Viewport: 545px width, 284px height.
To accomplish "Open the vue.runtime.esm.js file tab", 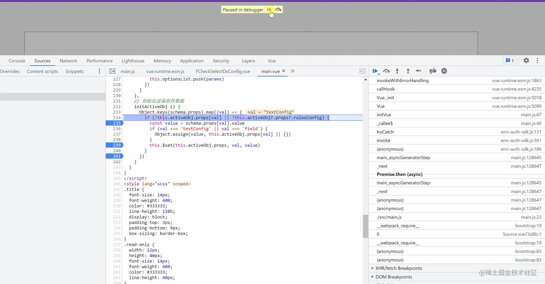I will click(165, 71).
